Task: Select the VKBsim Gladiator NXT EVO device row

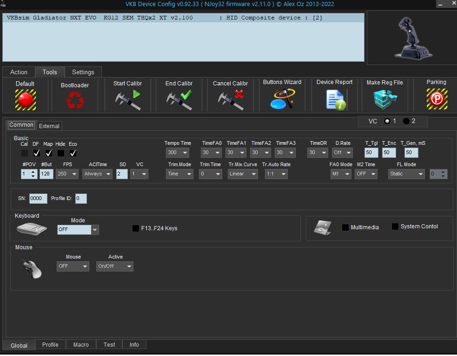Action: point(183,18)
